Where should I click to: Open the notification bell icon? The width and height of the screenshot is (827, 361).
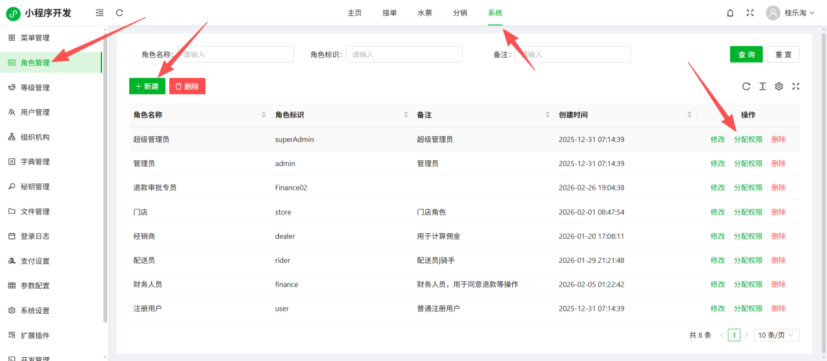pos(730,13)
